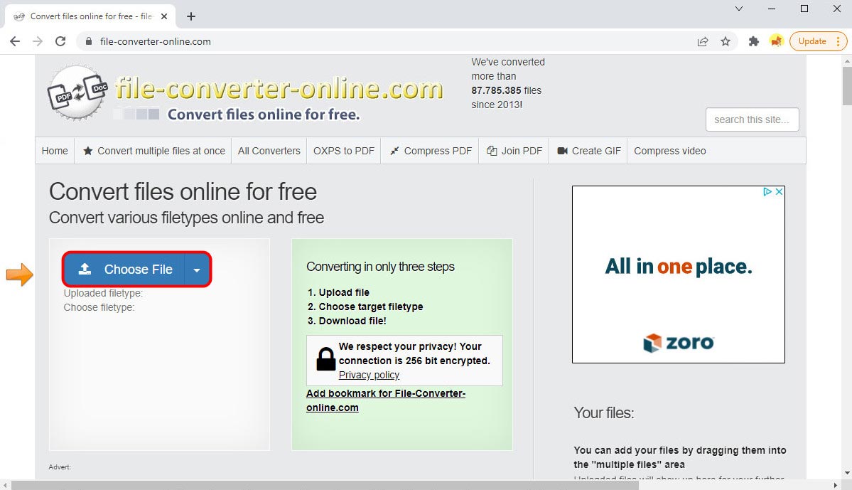Go back to the previous page

(x=15, y=41)
